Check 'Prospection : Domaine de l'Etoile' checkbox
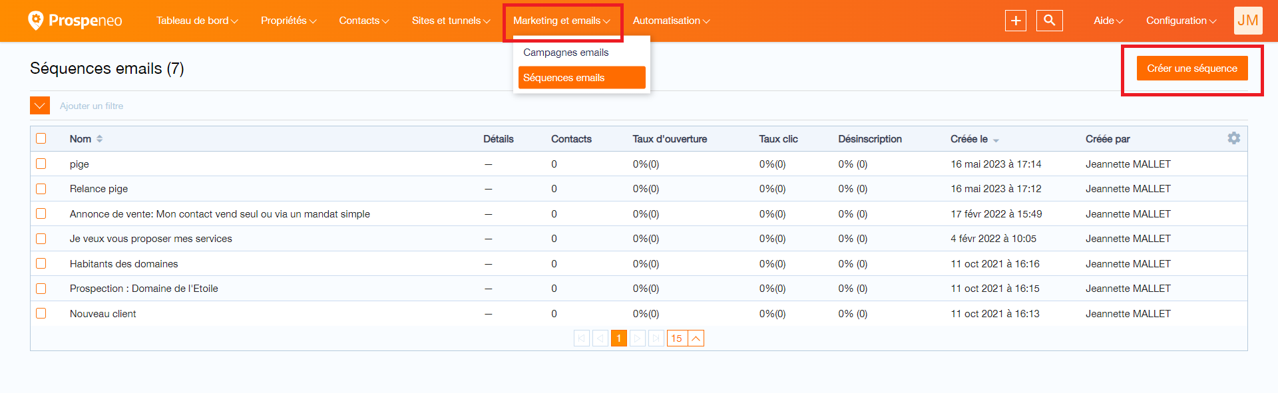 pyautogui.click(x=41, y=289)
